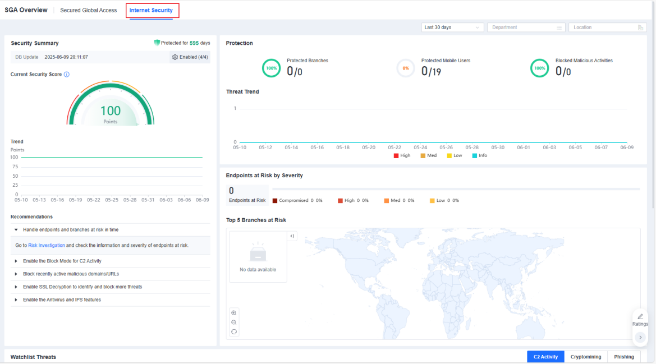Select the C2 Activity watchlist tab
The width and height of the screenshot is (656, 364).
pos(545,357)
